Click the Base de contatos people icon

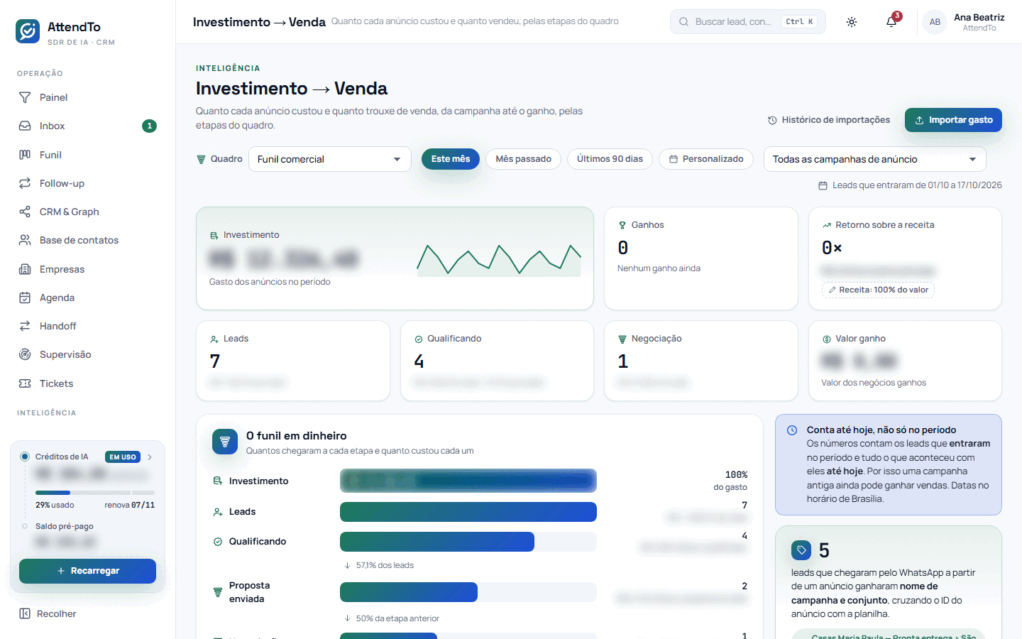point(25,240)
